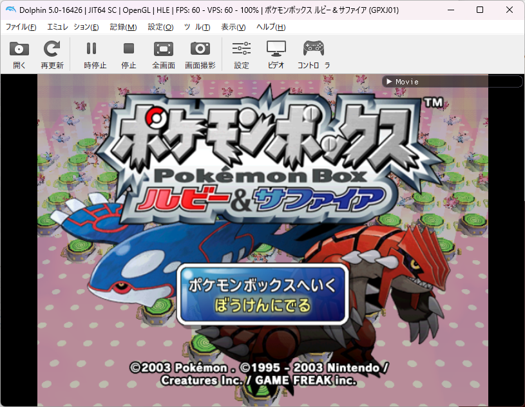Open the ヘルプ(H) menu
Viewport: 525px width, 407px height.
tap(271, 27)
